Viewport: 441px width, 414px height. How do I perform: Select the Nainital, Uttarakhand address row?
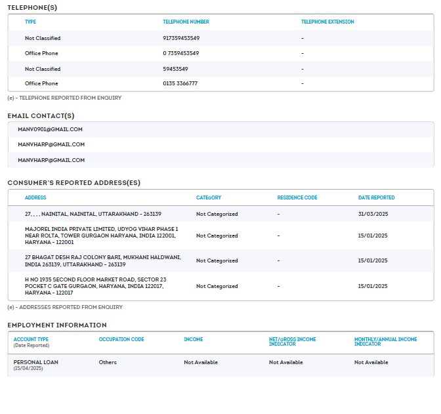tap(93, 214)
